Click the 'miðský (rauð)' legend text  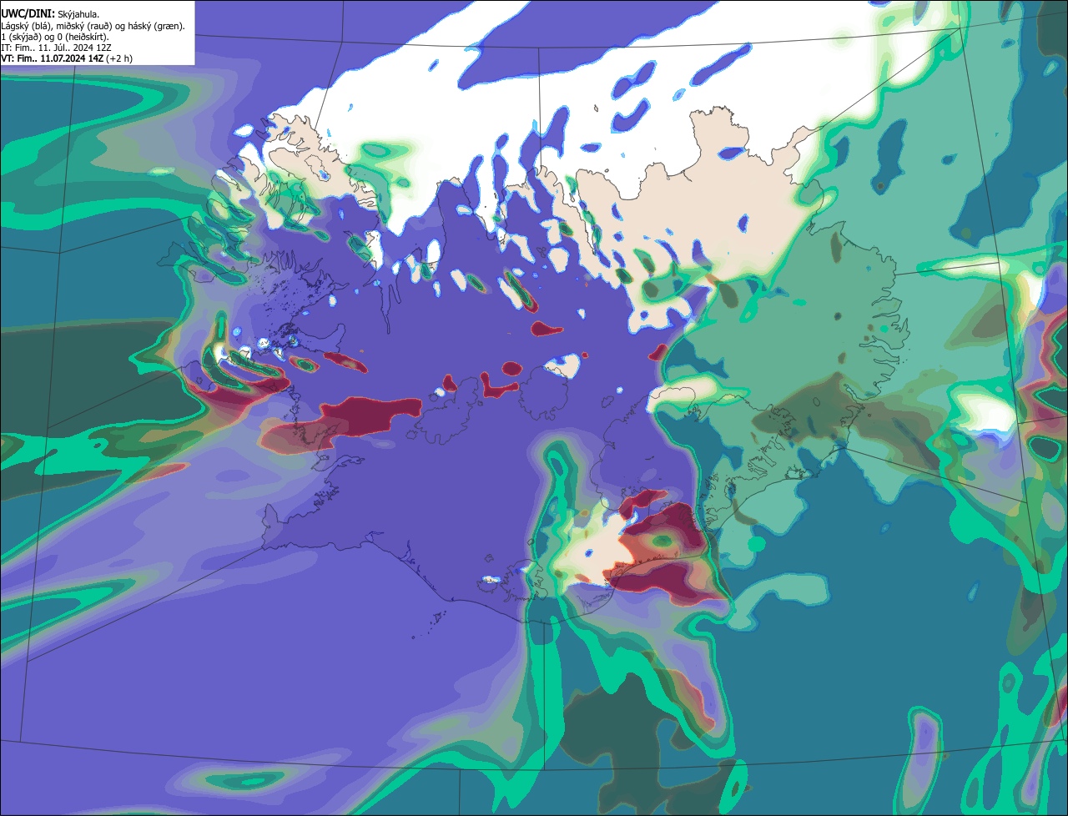(x=84, y=27)
